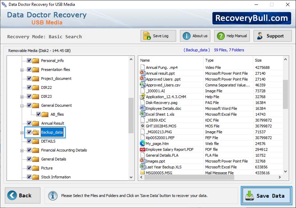Viewport: 296px width, 208px height.
Task: Click blank file icon of Annual Fung. .mp4
Action: click(143, 67)
